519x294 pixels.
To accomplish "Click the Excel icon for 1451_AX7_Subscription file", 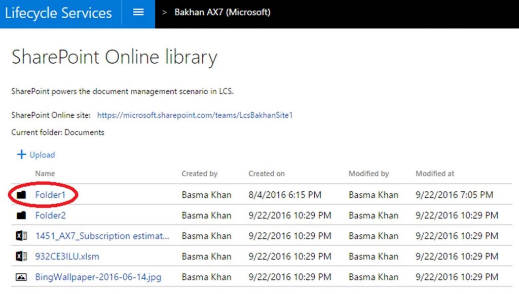I will point(21,236).
